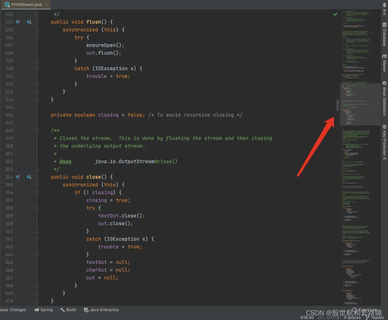The image size is (388, 320).
Task: Place caret on ensureOpen(); call
Action: click(x=105, y=45)
